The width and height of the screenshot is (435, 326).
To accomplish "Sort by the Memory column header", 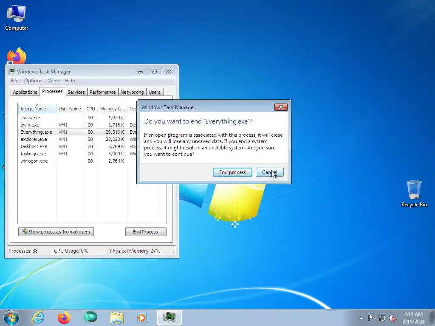I will coord(112,109).
